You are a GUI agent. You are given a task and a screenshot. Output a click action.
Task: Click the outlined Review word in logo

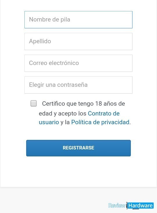pos(117,205)
